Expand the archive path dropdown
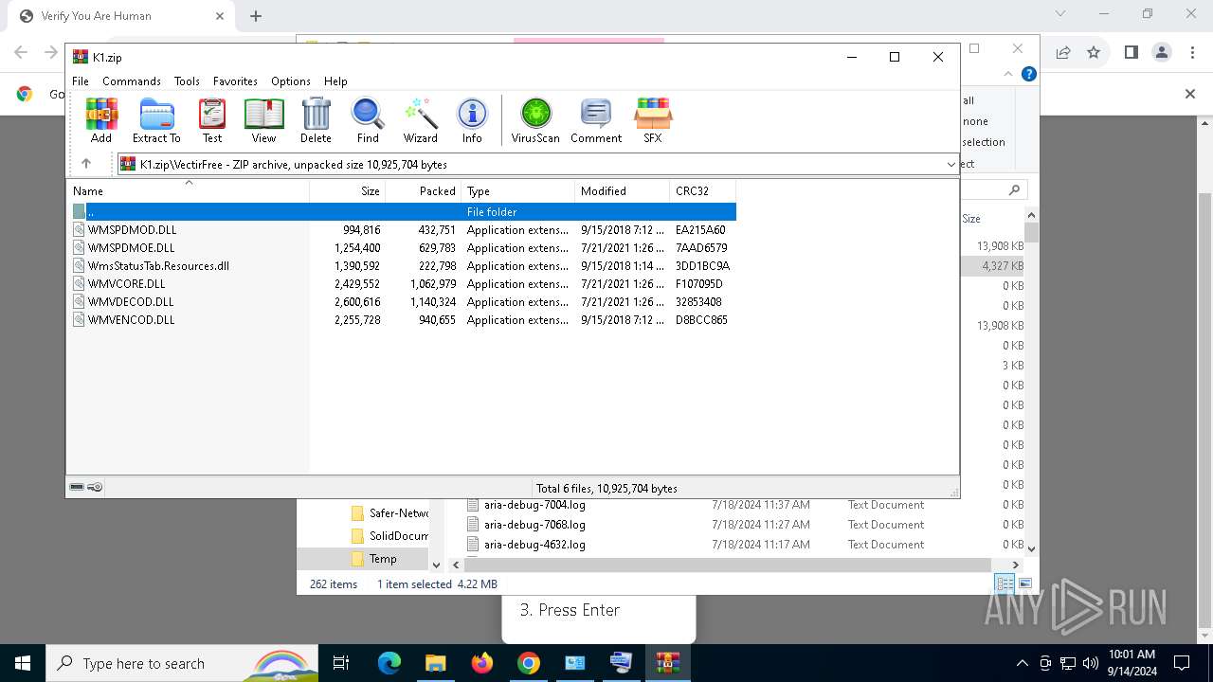The height and width of the screenshot is (682, 1213). click(x=950, y=164)
